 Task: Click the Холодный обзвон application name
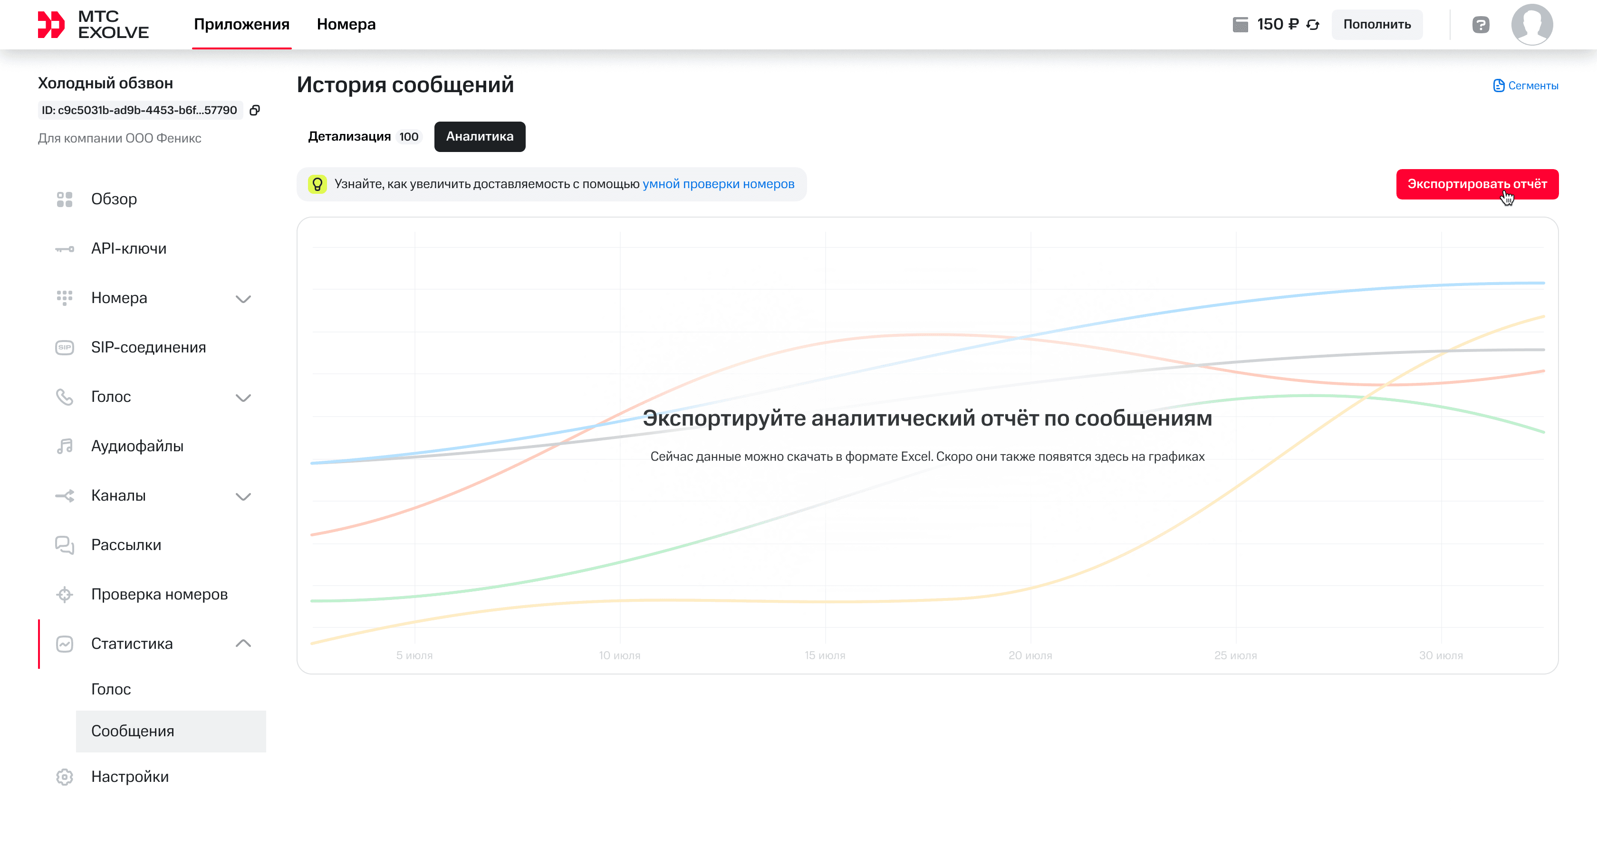click(x=106, y=83)
